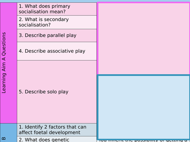Click the word 'associative' in question 4
Image resolution: width=190 pixels, height=142 pixels.
tap(61, 51)
